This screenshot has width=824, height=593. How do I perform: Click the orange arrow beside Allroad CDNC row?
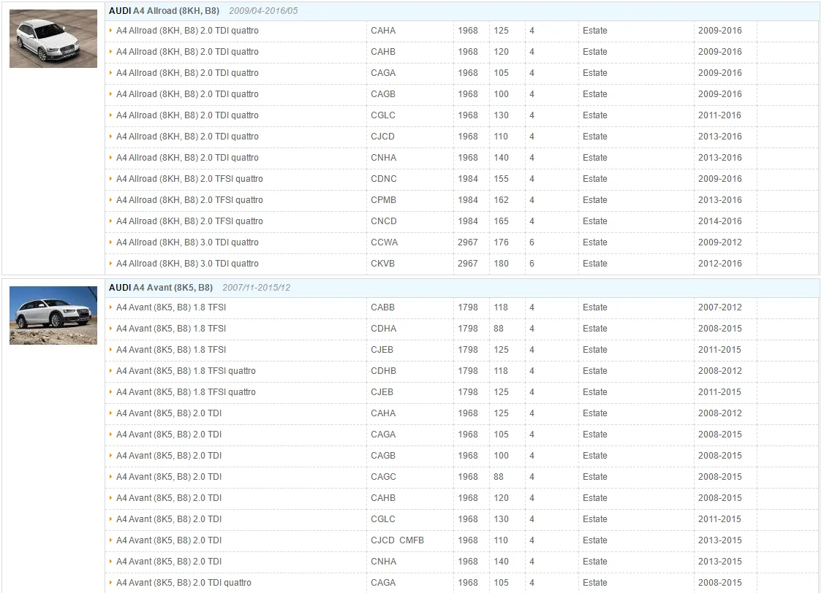(111, 178)
